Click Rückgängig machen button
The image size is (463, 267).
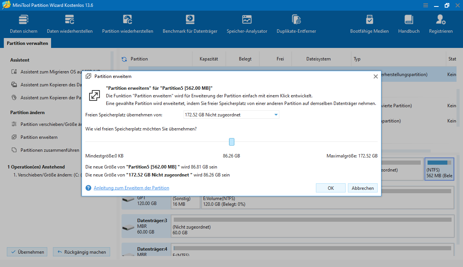click(x=82, y=252)
